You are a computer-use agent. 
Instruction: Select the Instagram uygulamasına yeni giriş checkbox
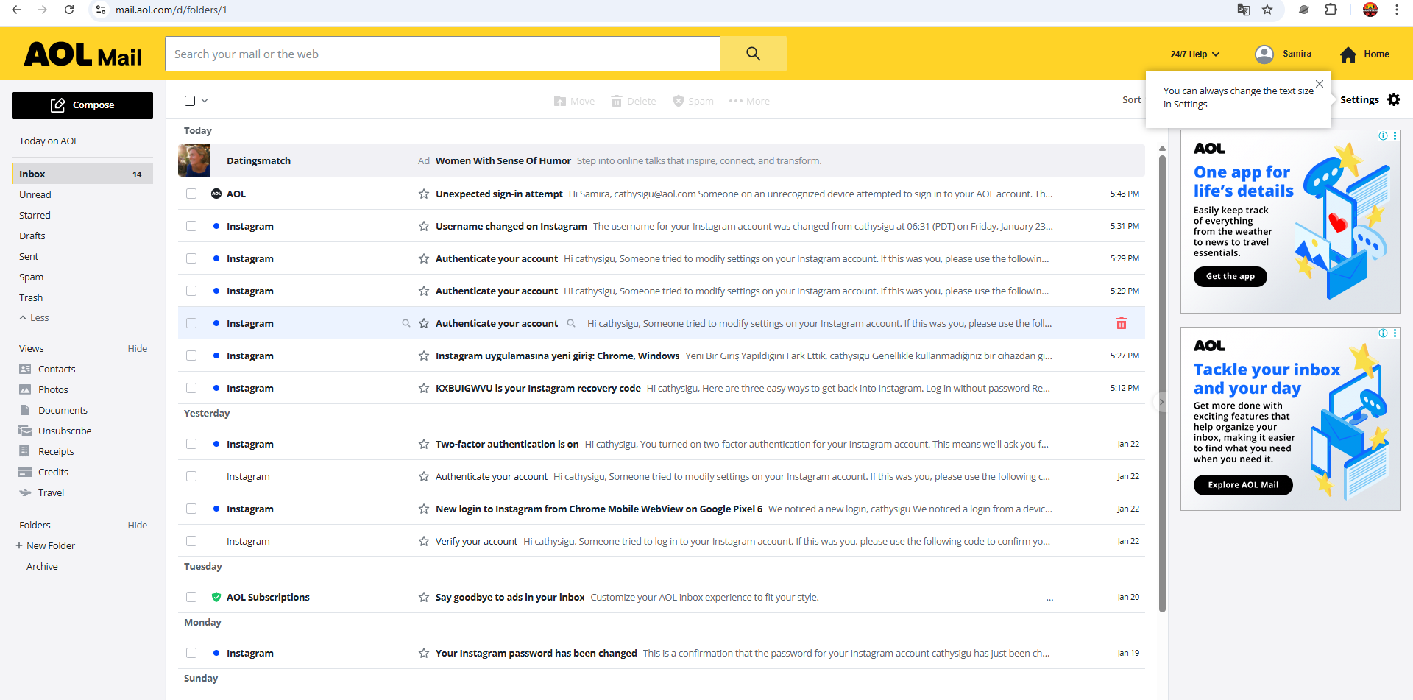pos(191,356)
